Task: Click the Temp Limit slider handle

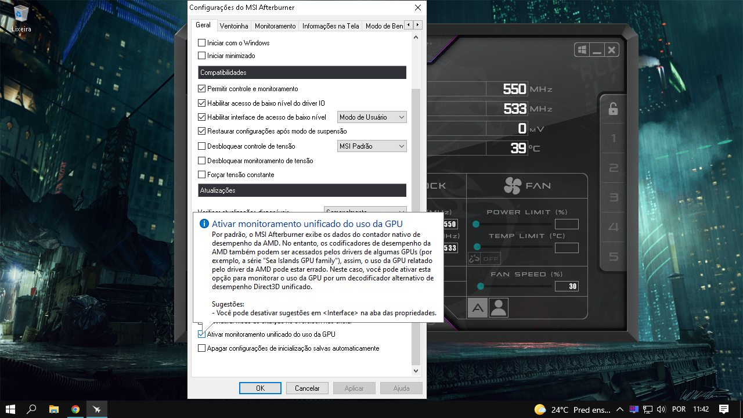Action: click(x=476, y=247)
